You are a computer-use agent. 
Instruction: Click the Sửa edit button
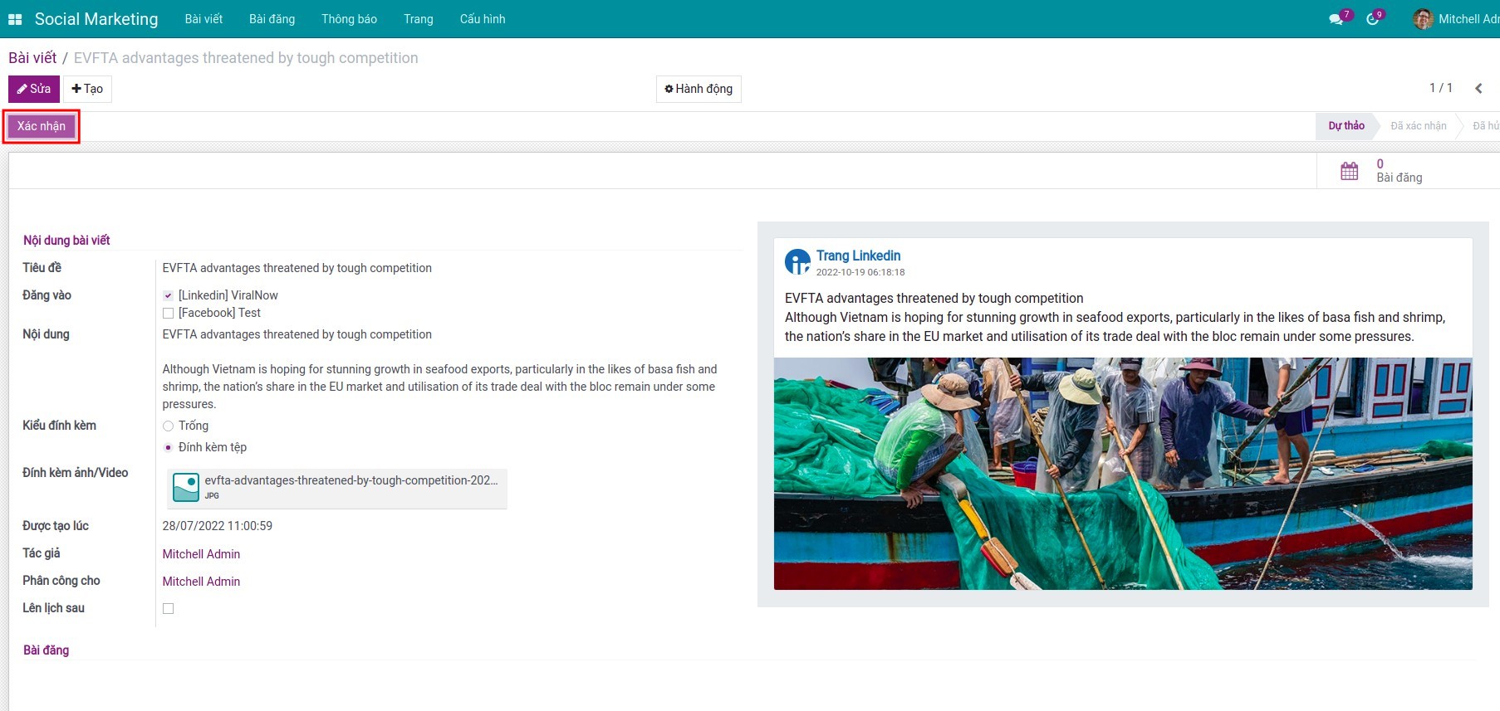(x=34, y=89)
